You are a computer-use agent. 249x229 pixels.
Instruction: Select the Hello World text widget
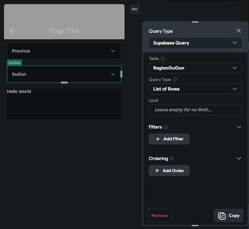(x=19, y=91)
